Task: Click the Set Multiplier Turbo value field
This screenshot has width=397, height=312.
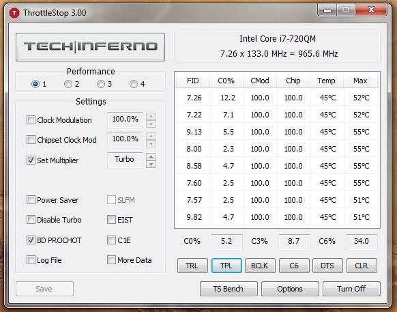Action: (x=125, y=160)
